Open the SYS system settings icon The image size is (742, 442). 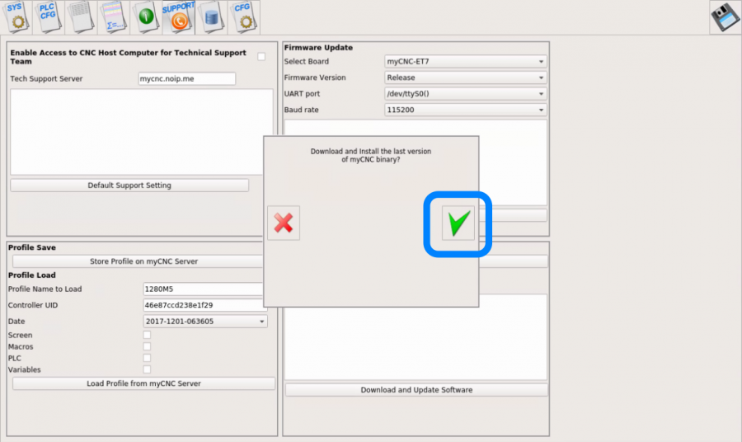(16, 16)
